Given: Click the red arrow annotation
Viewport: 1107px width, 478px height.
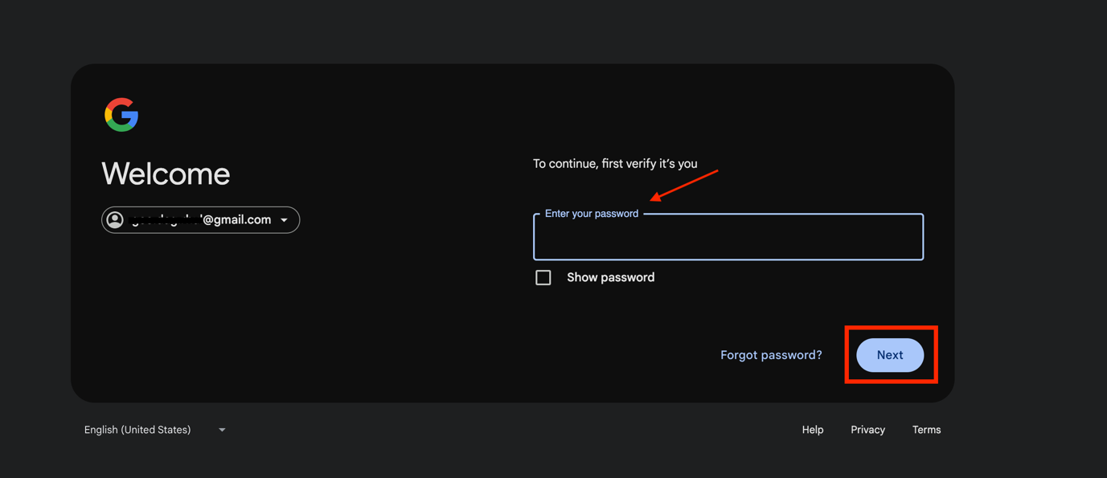Looking at the screenshot, I should click(683, 185).
